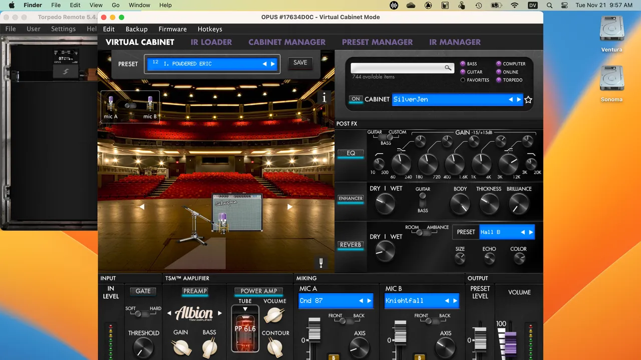Flip the Enhancer Guitar/Bass switch
This screenshot has width=641, height=360.
[423, 199]
